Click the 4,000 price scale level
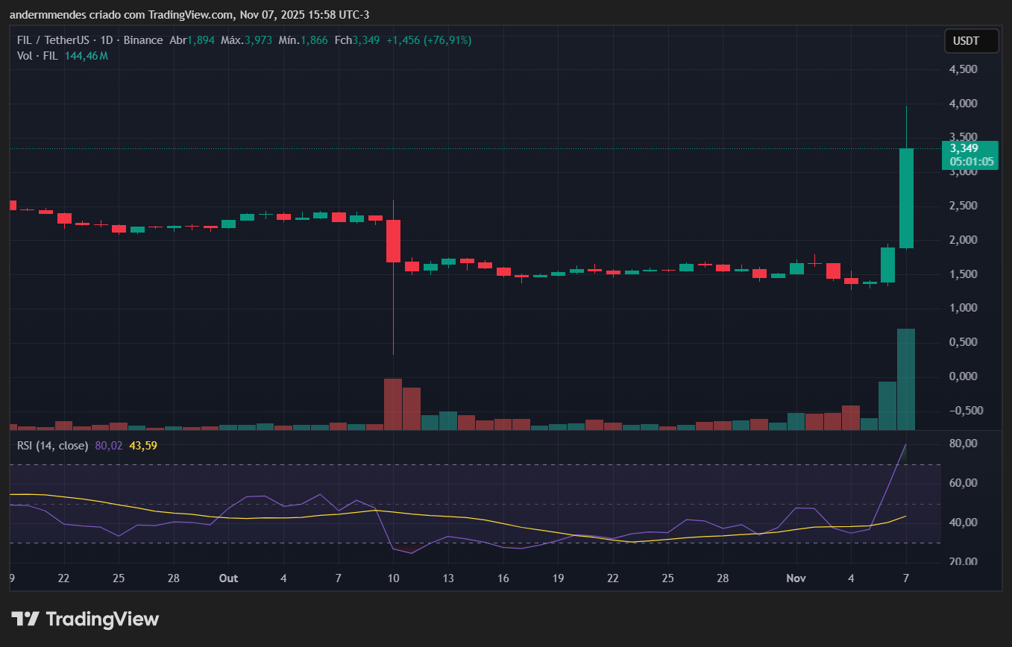 tap(964, 104)
